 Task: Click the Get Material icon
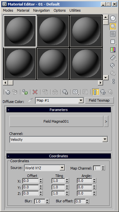point(7,92)
